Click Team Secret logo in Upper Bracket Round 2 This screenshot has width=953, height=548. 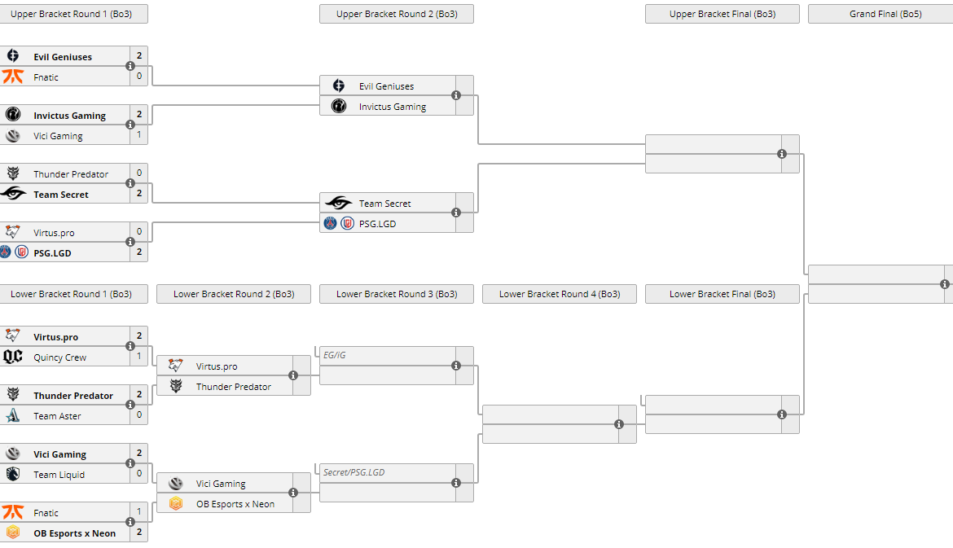[339, 203]
